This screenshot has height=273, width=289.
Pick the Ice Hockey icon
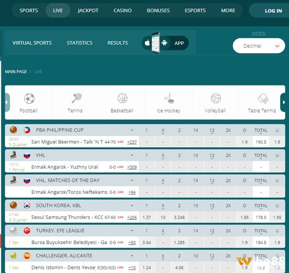click(x=169, y=98)
